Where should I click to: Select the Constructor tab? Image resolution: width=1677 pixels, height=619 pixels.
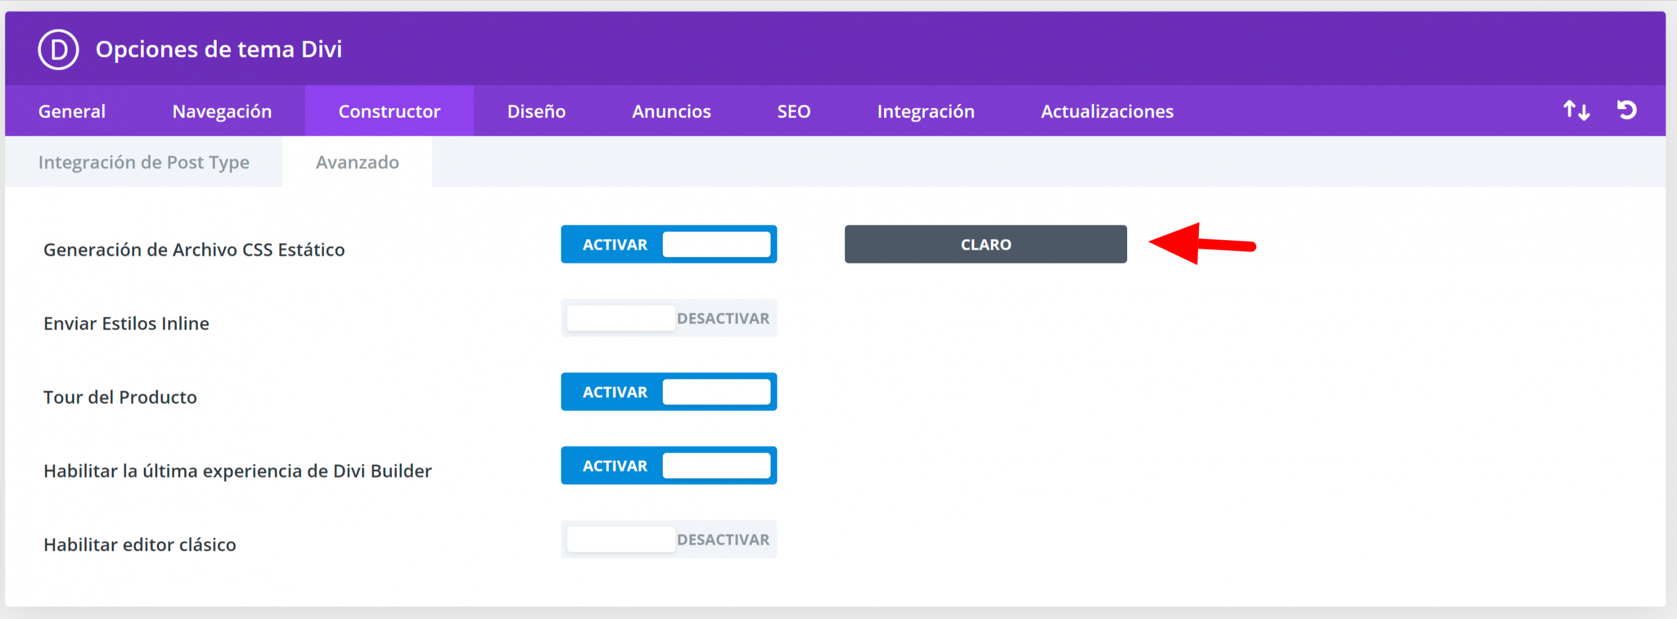coord(389,111)
